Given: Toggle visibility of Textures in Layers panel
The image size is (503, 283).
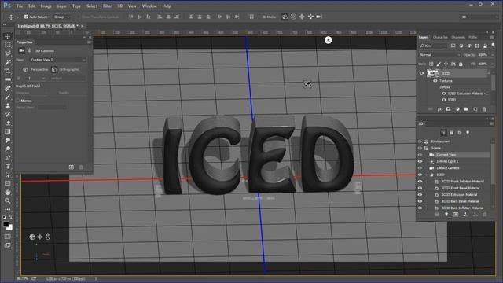Looking at the screenshot, I should point(435,81).
